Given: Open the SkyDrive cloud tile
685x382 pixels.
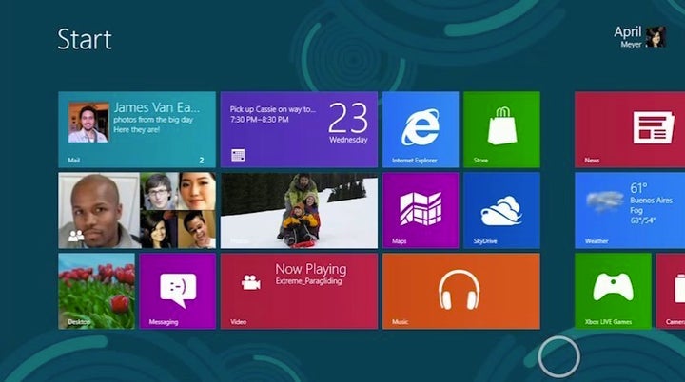Looking at the screenshot, I should [x=501, y=210].
